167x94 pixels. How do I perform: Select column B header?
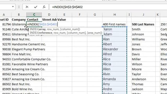pos(19,15)
